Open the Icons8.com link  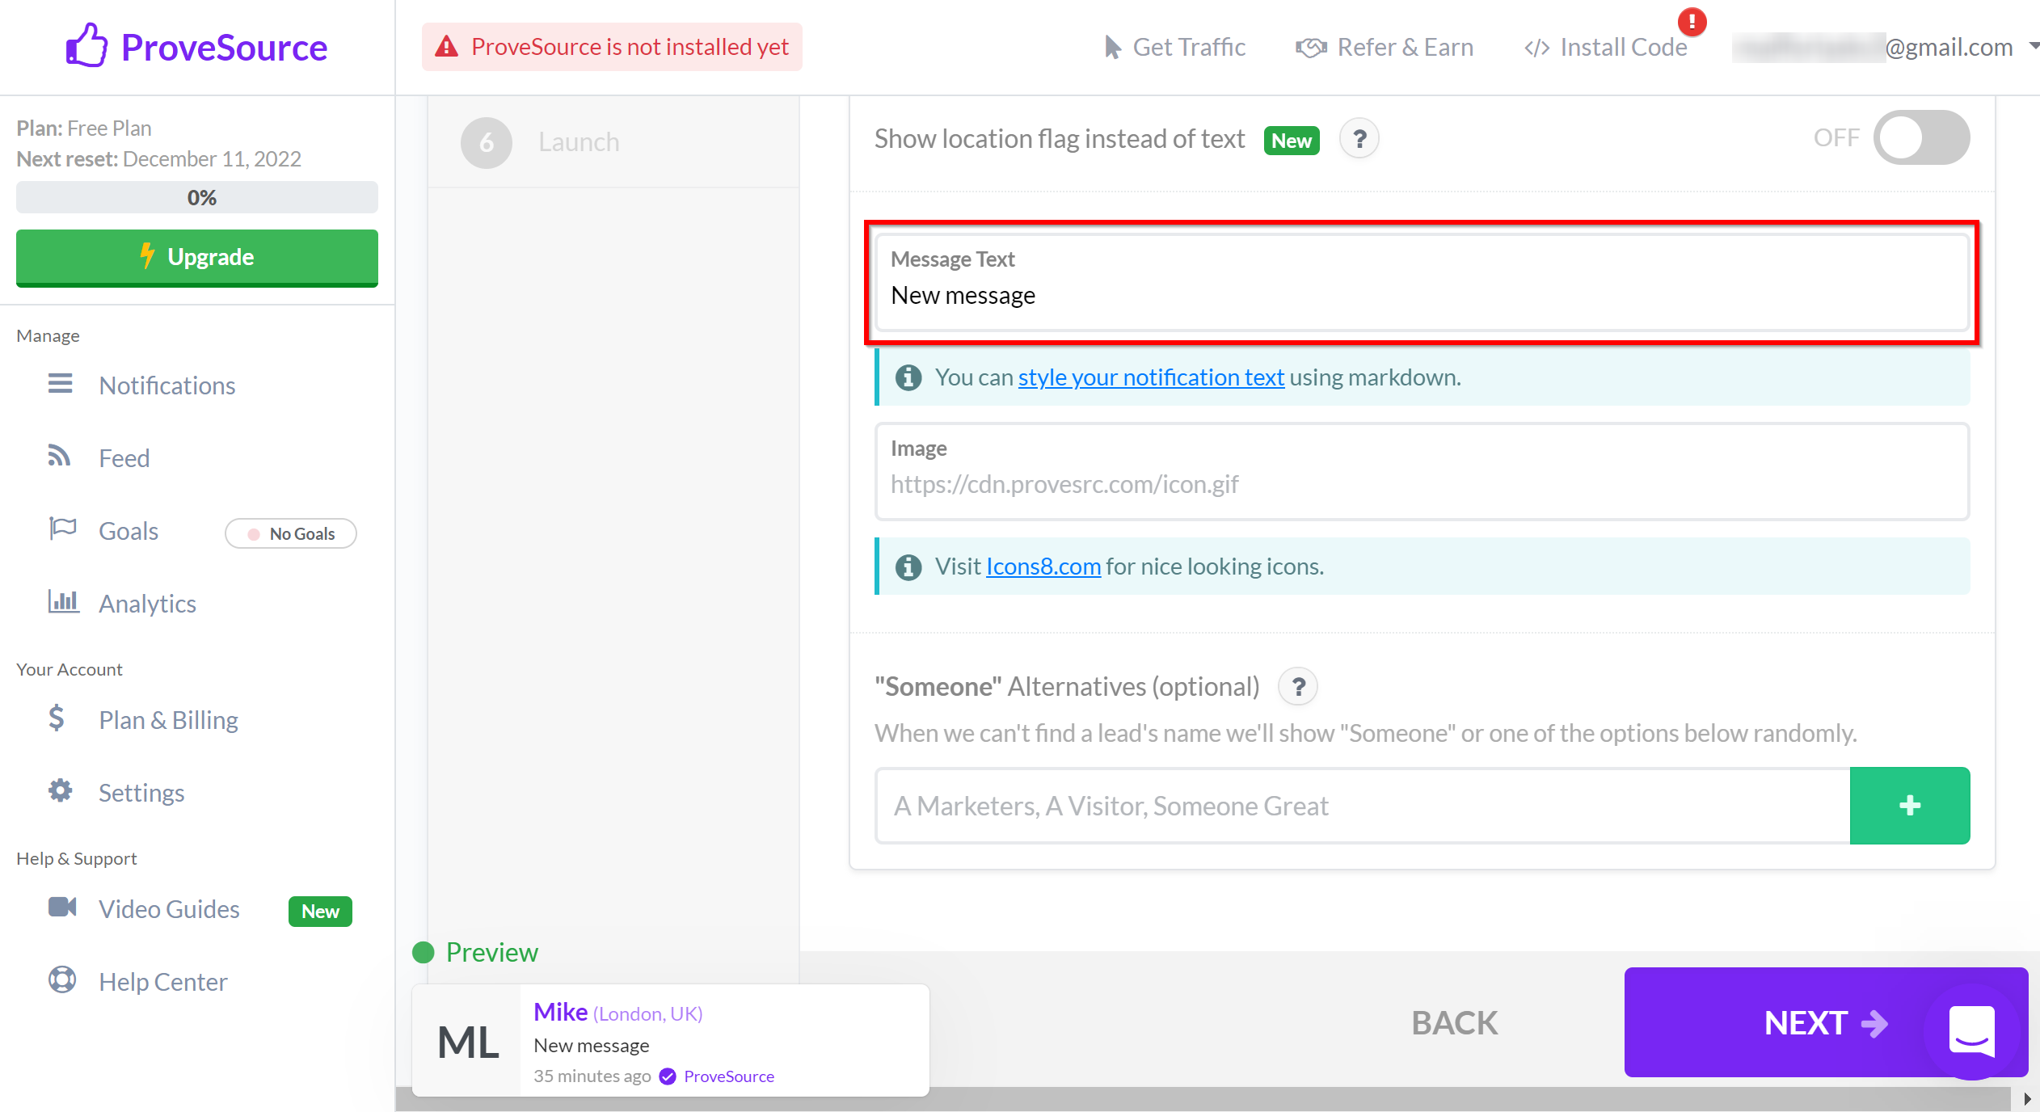[x=1043, y=567]
